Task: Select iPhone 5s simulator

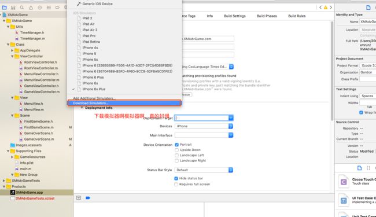Action: [x=90, y=60]
